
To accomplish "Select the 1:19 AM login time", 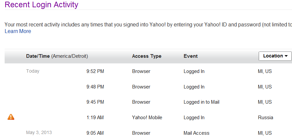I will click(x=95, y=118).
